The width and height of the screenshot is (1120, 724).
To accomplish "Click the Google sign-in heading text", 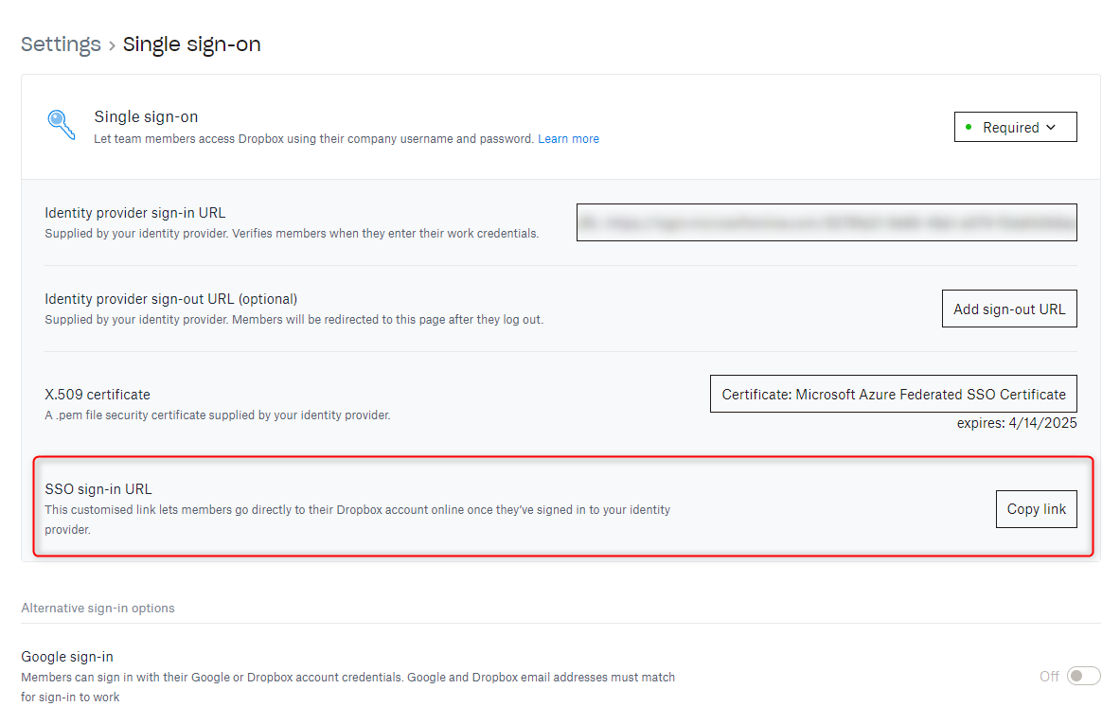I will coord(67,657).
